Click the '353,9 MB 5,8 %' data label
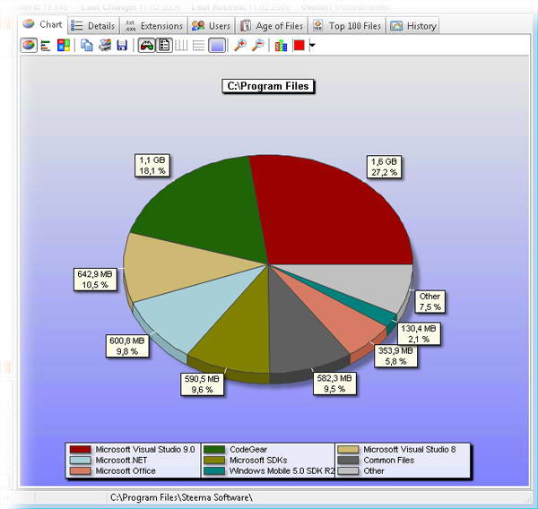The height and width of the screenshot is (509, 538). 395,357
